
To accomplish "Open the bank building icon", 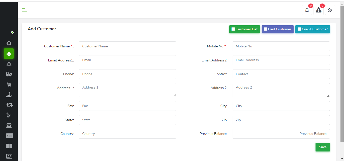I will pyautogui.click(x=9, y=125).
